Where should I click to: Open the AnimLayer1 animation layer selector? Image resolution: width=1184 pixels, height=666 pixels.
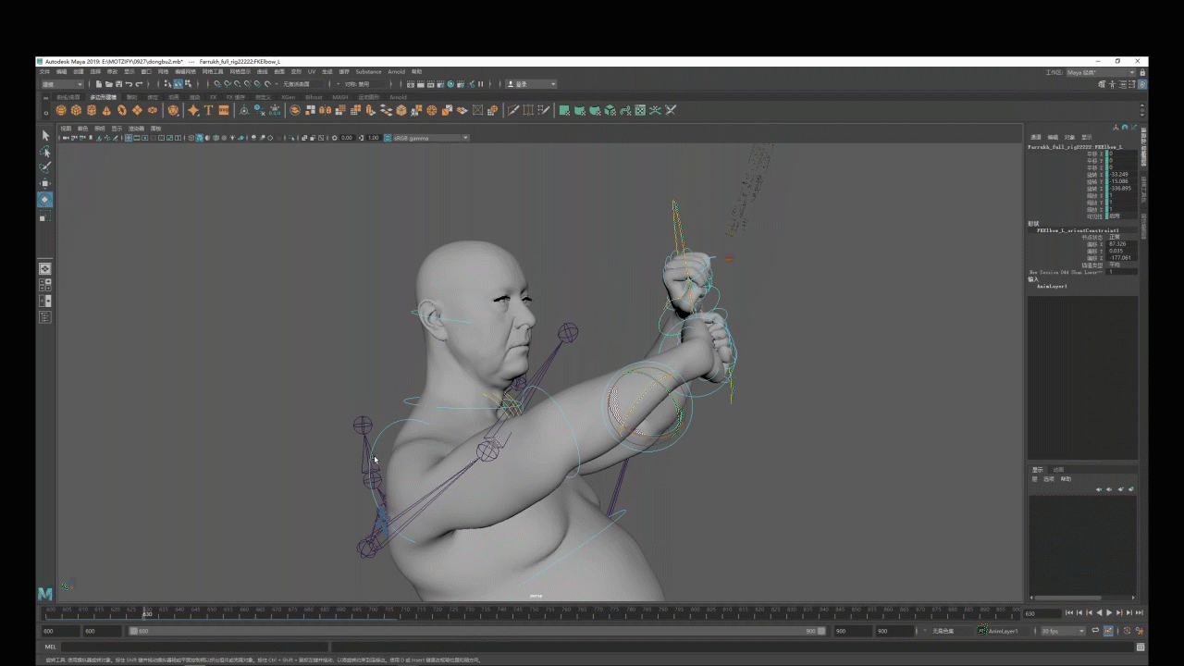click(1007, 631)
